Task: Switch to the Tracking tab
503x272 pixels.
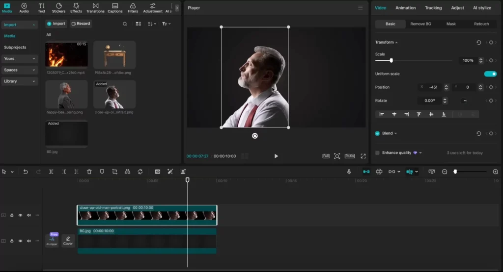Action: (x=433, y=8)
